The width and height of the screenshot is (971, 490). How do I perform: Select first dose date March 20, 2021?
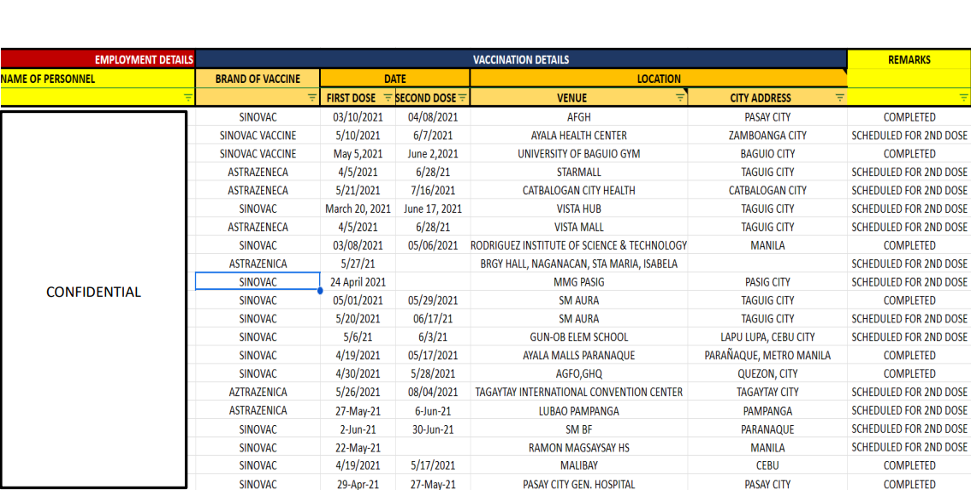[358, 209]
